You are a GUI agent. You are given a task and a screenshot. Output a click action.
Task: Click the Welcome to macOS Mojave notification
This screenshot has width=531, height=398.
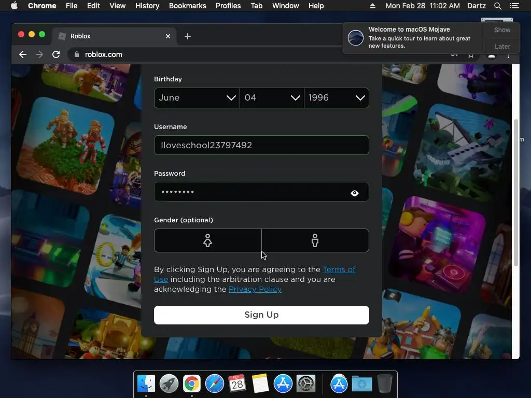(414, 37)
